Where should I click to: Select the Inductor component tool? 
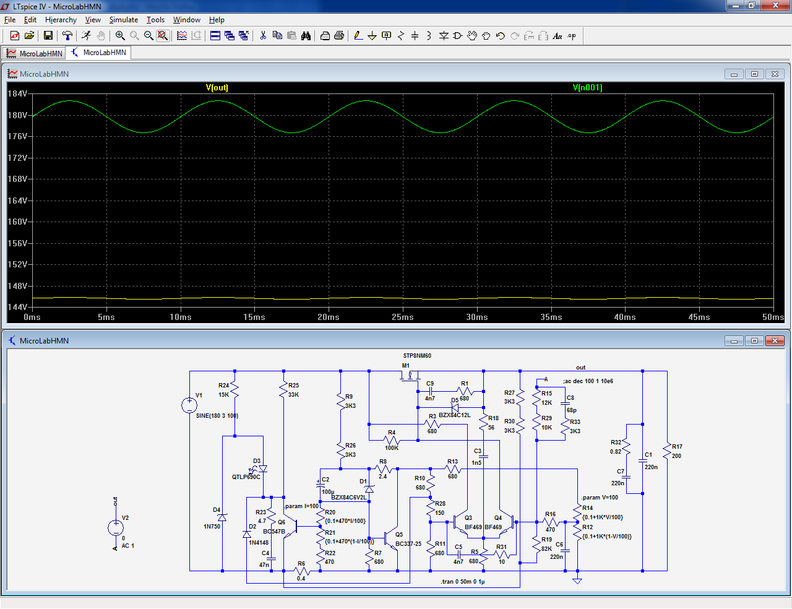(x=429, y=36)
